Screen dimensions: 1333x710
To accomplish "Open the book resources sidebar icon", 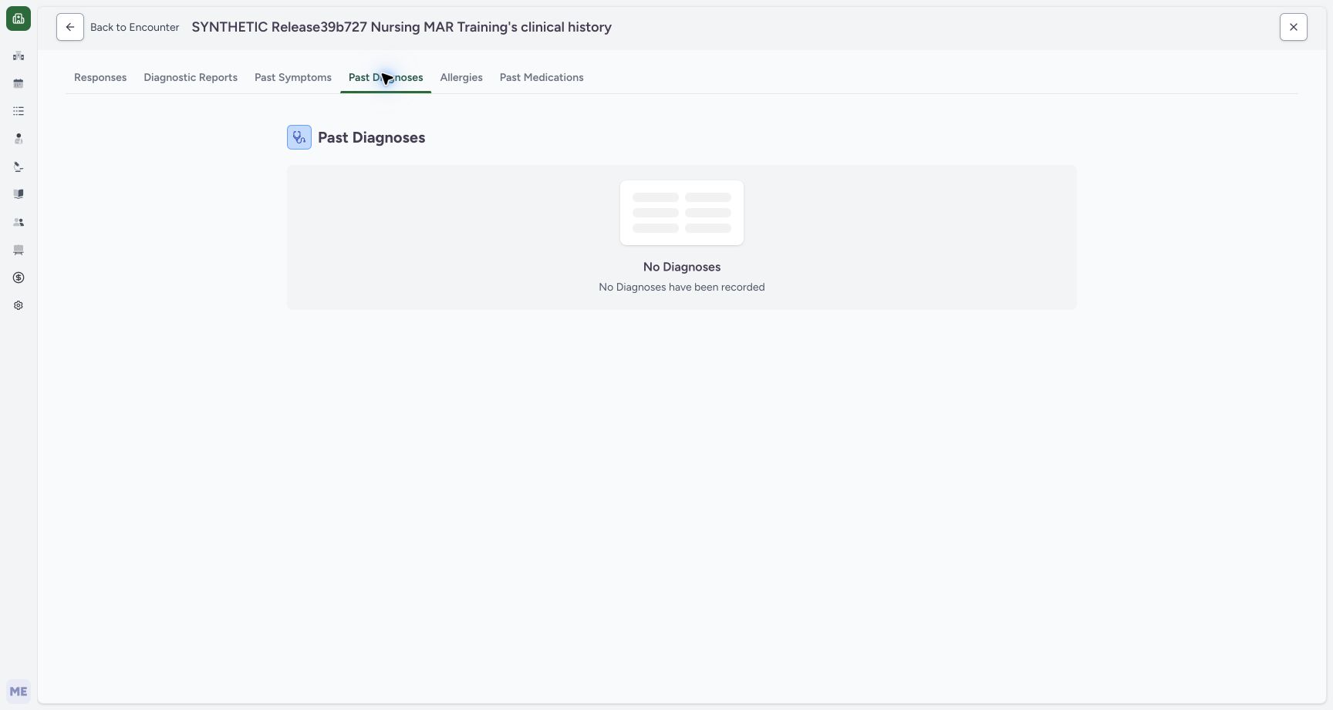I will point(19,194).
